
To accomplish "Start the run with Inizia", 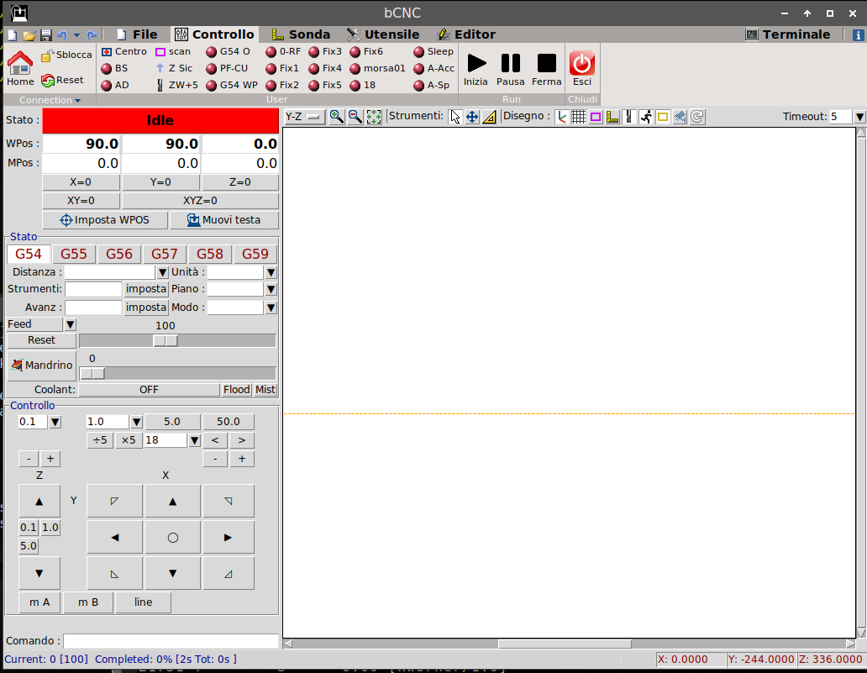I will point(476,64).
